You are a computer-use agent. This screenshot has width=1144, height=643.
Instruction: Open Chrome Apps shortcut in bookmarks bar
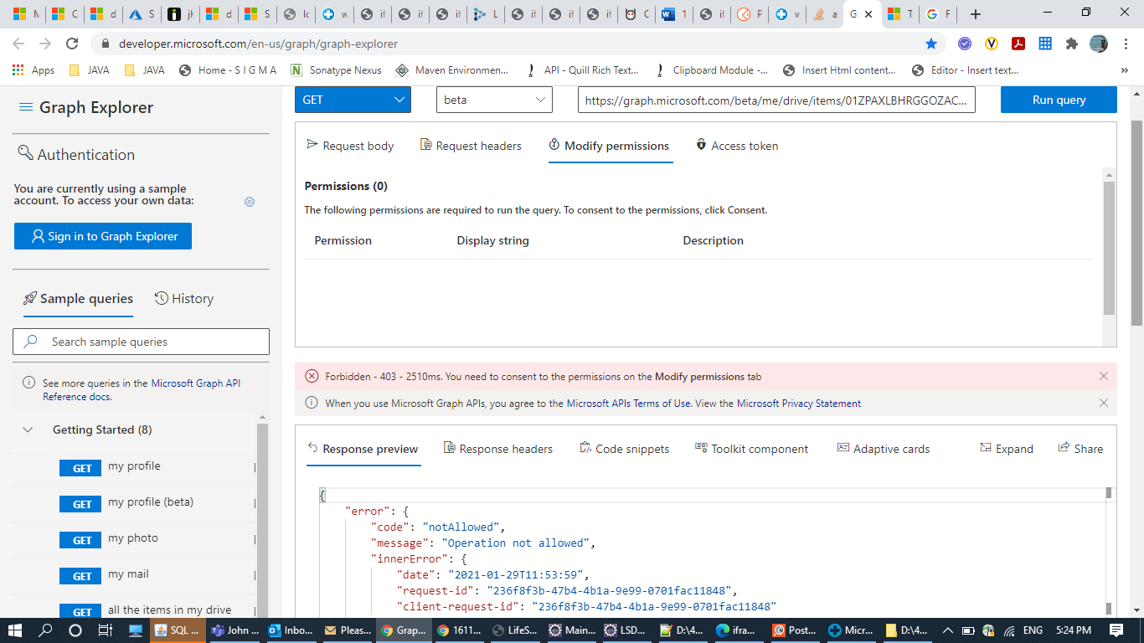[x=33, y=70]
